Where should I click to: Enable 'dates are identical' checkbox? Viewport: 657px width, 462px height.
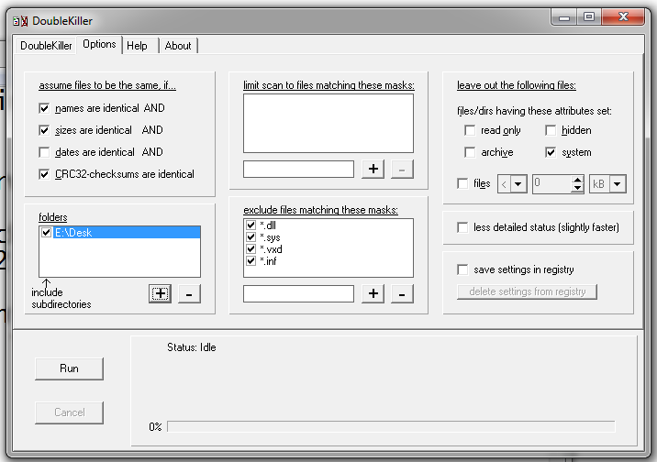(x=44, y=152)
